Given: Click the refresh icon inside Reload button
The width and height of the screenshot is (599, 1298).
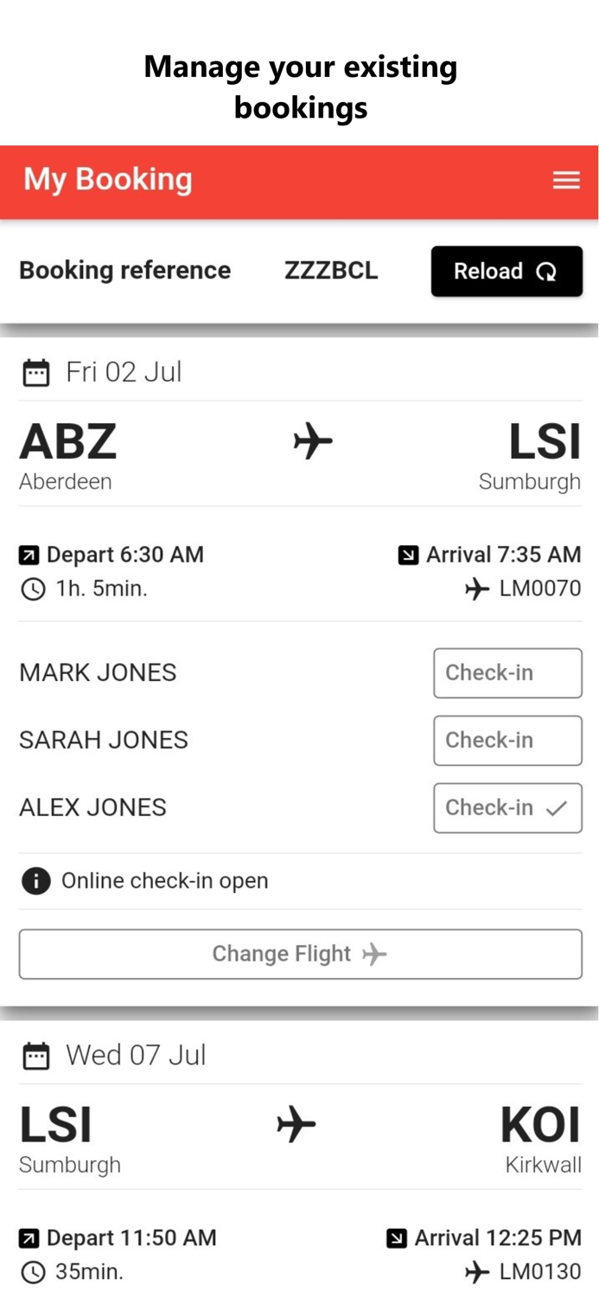Looking at the screenshot, I should (x=548, y=271).
